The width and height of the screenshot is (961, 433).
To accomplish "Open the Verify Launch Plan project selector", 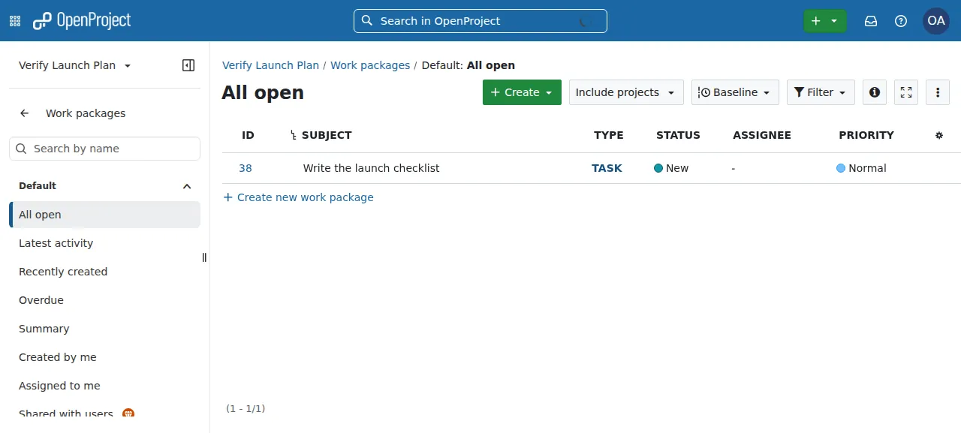I will (x=75, y=65).
